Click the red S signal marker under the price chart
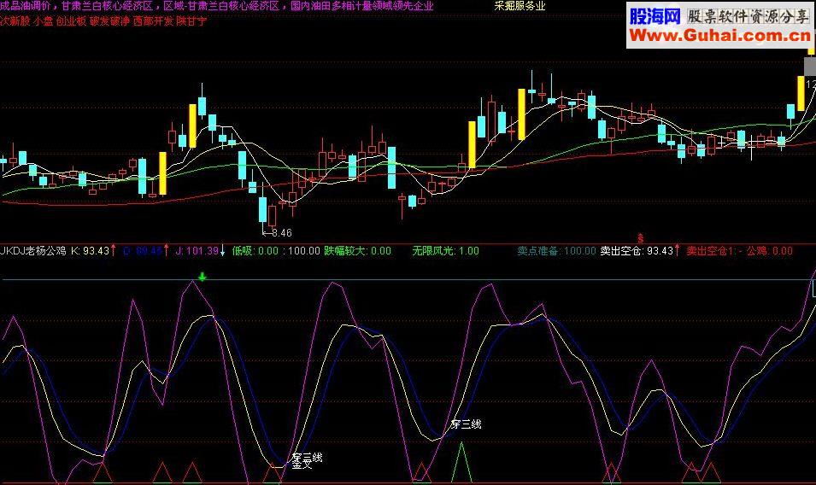Image resolution: width=816 pixels, height=485 pixels. tap(640, 239)
